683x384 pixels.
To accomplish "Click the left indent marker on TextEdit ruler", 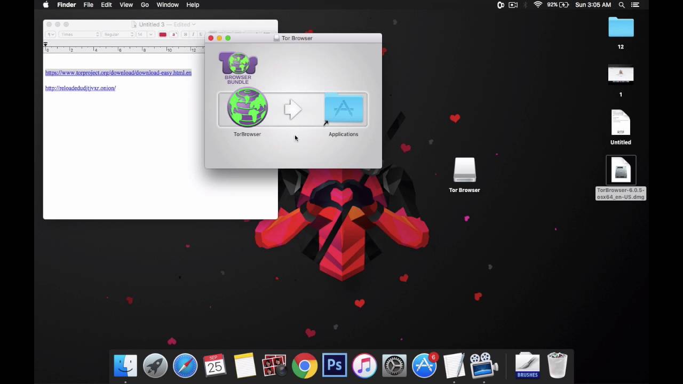I will click(45, 45).
